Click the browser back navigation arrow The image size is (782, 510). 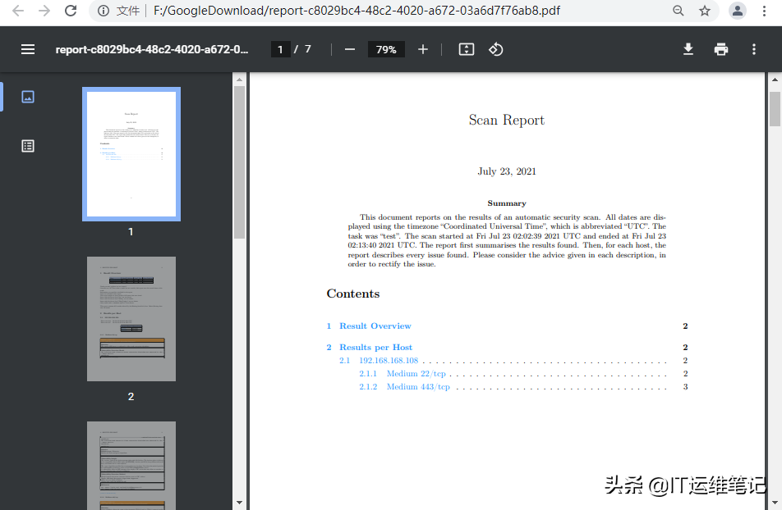point(15,11)
